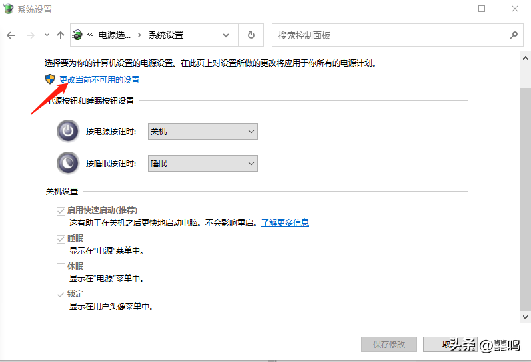Toggle the 锁定 checkbox
Screen dimensions: 531x362
(61, 294)
